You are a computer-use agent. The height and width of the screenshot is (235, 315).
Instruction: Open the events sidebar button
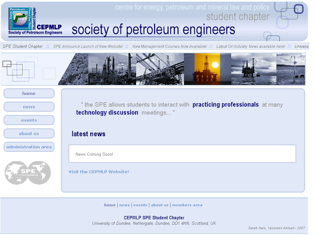click(29, 120)
